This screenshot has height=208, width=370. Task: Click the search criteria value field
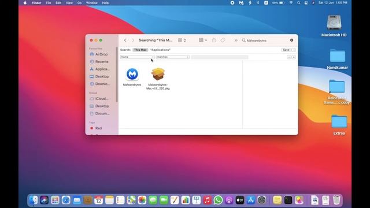click(220, 57)
